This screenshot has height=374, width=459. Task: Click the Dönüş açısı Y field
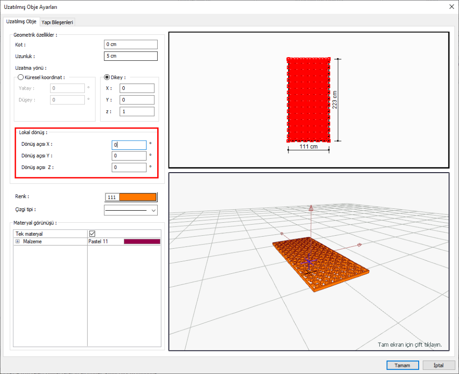coord(129,156)
